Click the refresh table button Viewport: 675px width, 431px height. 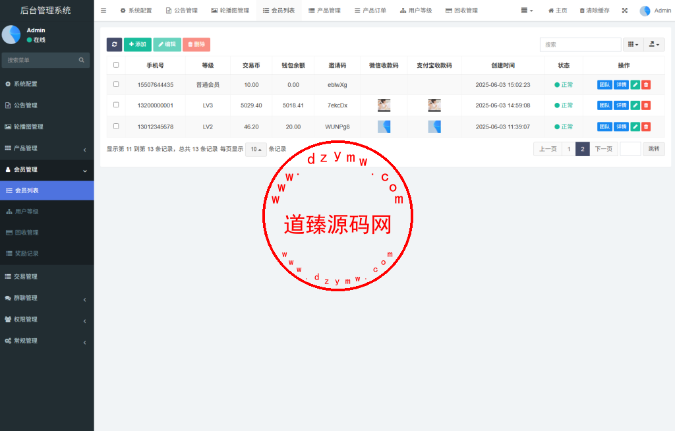(x=114, y=44)
